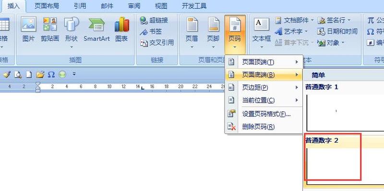Image resolution: width=384 pixels, height=191 pixels.
Task: Switch to the 页面布局 tab
Action: (x=47, y=6)
